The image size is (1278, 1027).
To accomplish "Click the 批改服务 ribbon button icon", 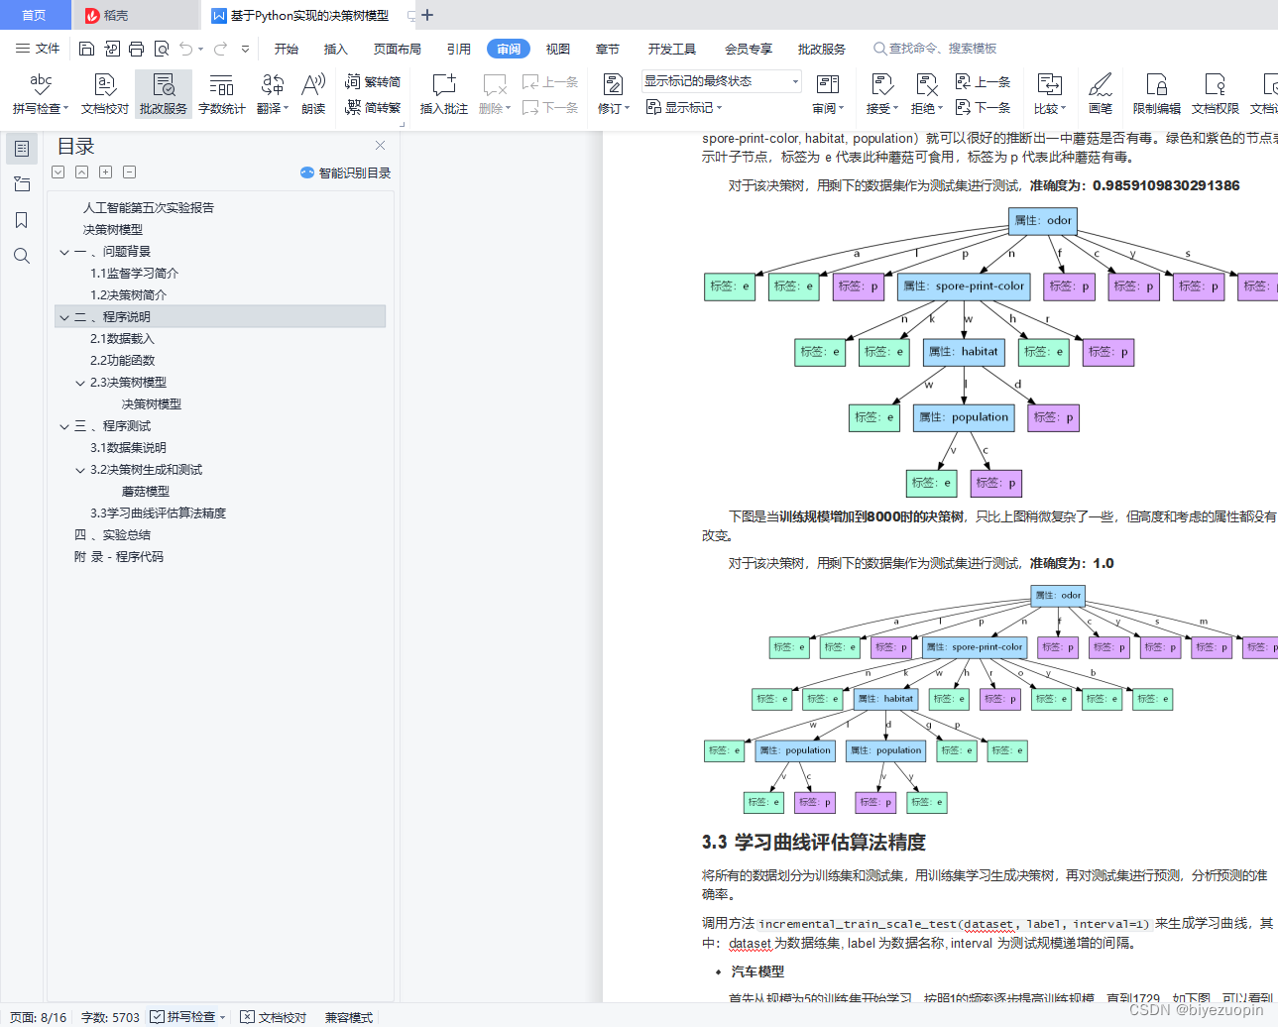I will coord(164,83).
